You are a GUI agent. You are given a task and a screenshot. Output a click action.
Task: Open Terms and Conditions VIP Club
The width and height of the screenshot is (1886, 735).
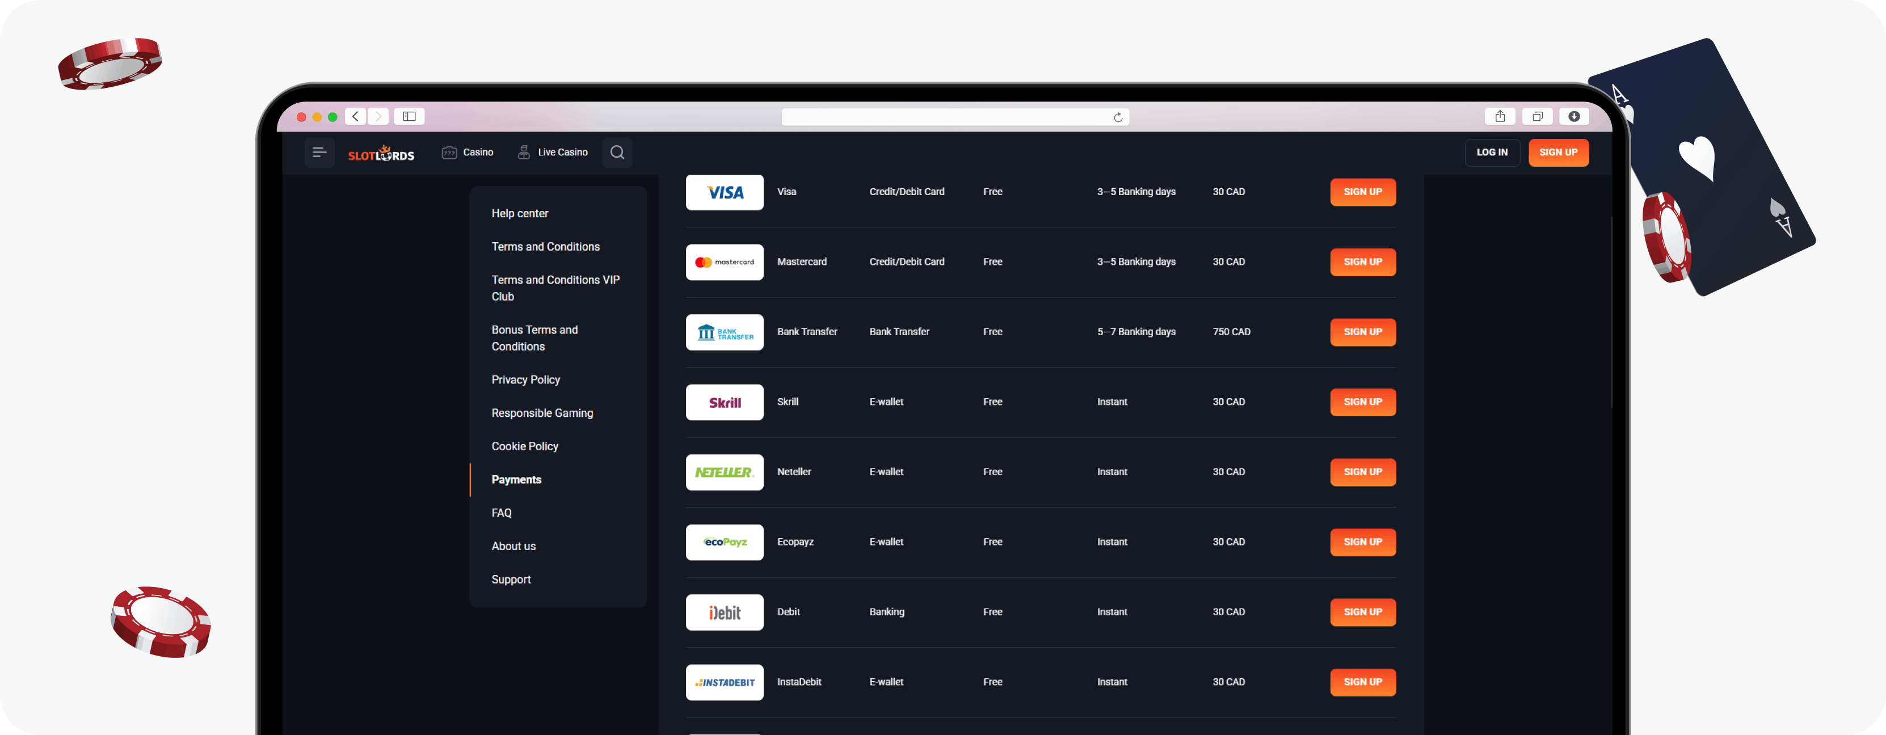(x=555, y=289)
